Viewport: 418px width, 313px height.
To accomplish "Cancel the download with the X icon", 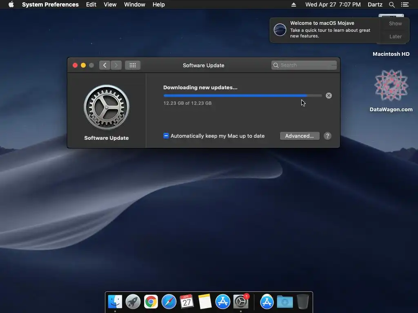I will tap(329, 95).
